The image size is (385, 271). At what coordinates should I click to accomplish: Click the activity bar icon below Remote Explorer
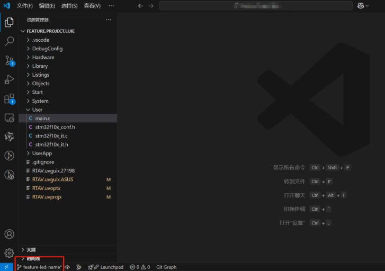[9, 137]
